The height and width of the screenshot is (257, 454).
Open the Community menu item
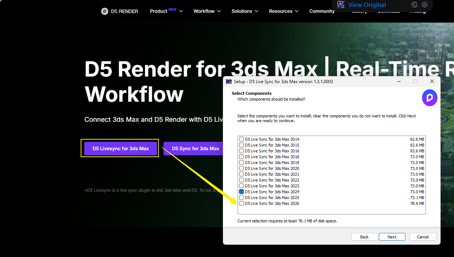322,11
